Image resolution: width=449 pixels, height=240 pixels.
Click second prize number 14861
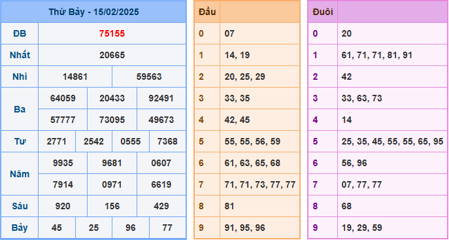point(75,77)
